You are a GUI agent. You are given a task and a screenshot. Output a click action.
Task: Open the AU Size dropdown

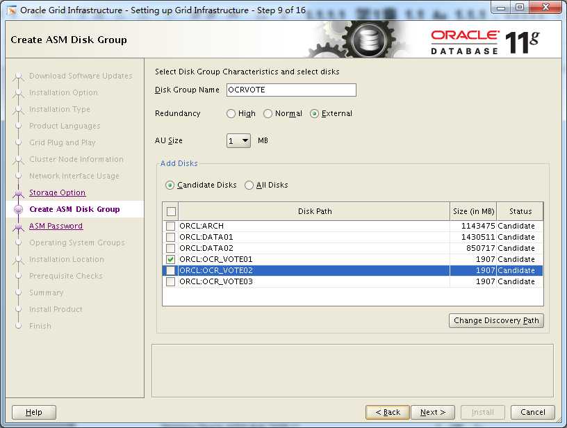(x=238, y=140)
